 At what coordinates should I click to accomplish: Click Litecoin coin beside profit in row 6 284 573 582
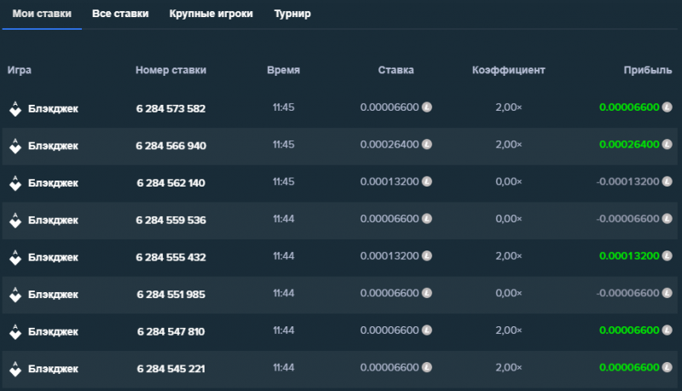pos(668,106)
